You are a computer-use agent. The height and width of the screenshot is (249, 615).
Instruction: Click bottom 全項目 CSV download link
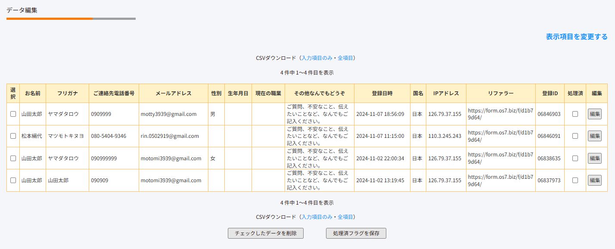[x=345, y=217]
